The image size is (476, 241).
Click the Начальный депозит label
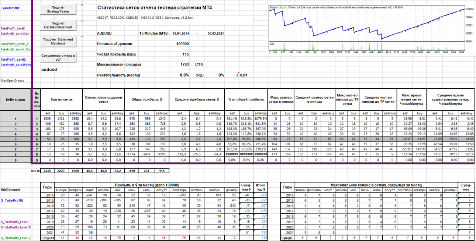pyautogui.click(x=115, y=44)
